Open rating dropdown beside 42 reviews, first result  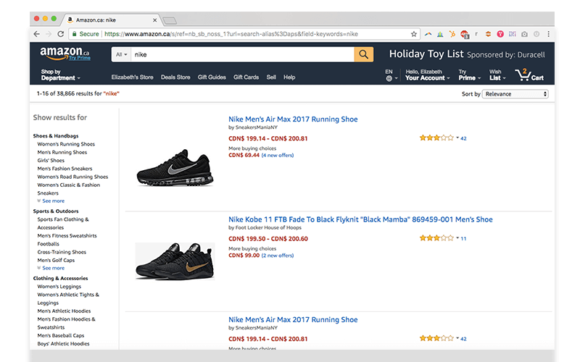(457, 138)
